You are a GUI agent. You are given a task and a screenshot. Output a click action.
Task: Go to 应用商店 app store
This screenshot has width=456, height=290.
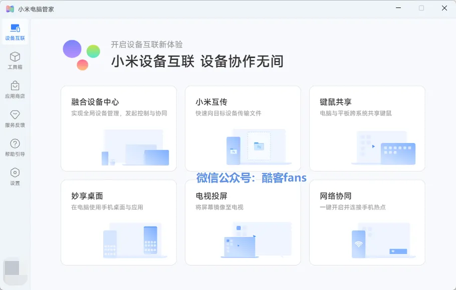click(15, 89)
